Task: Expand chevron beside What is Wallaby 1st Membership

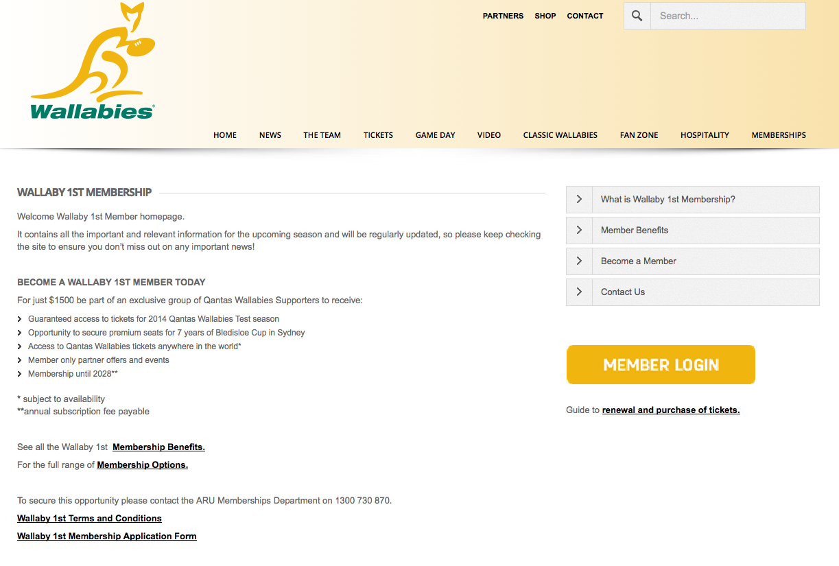Action: pos(579,199)
